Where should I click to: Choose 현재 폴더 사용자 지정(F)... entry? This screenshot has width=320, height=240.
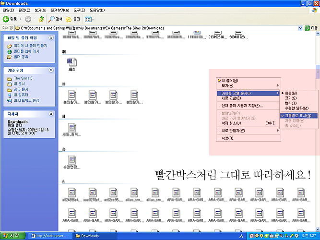[x=249, y=106]
